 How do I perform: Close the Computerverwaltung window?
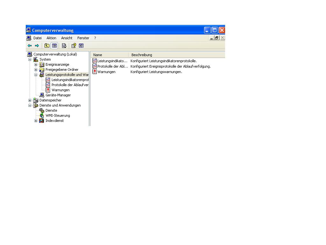click(x=222, y=30)
